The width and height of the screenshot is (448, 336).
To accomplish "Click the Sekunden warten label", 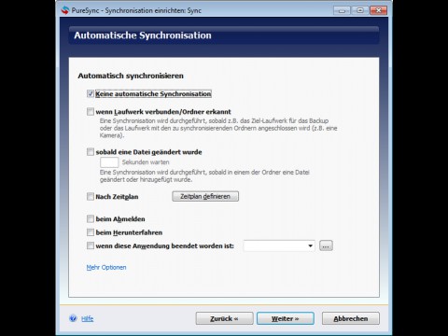I will (x=146, y=162).
